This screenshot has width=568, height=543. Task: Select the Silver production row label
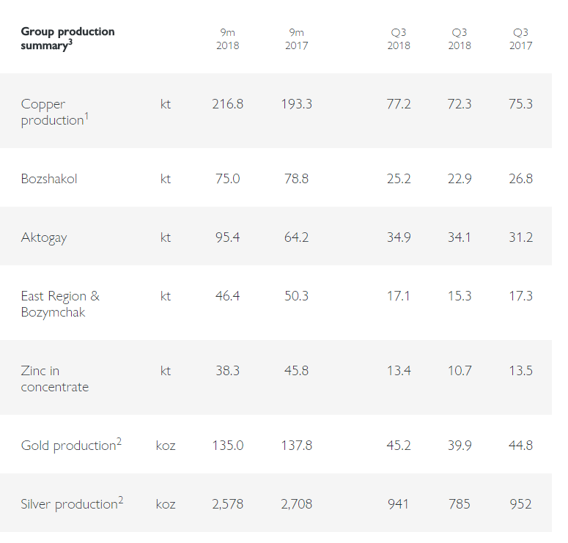click(72, 503)
